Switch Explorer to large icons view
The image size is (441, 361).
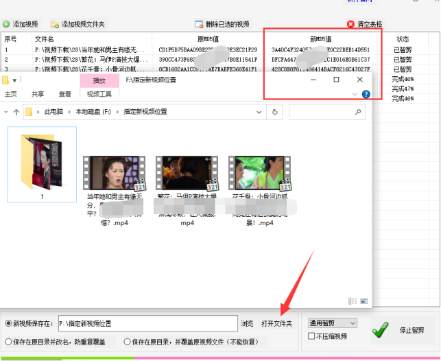363,301
